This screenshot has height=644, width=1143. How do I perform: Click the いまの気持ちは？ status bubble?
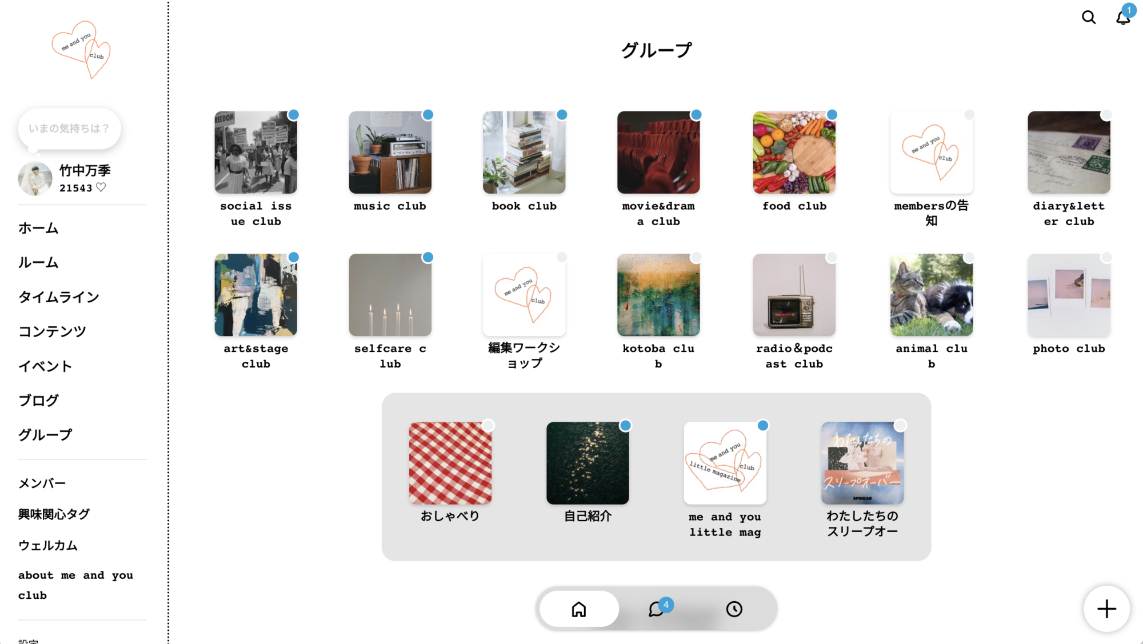(x=69, y=128)
